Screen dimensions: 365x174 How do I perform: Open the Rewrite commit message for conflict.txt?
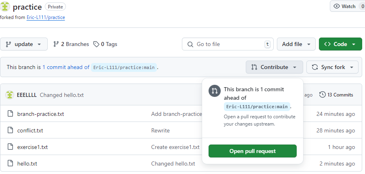click(160, 130)
